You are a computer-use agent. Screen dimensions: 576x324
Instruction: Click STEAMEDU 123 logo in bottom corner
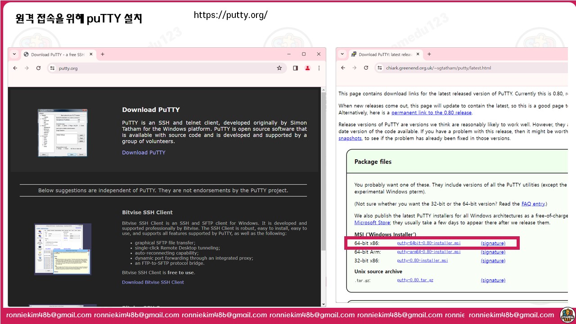[567, 315]
